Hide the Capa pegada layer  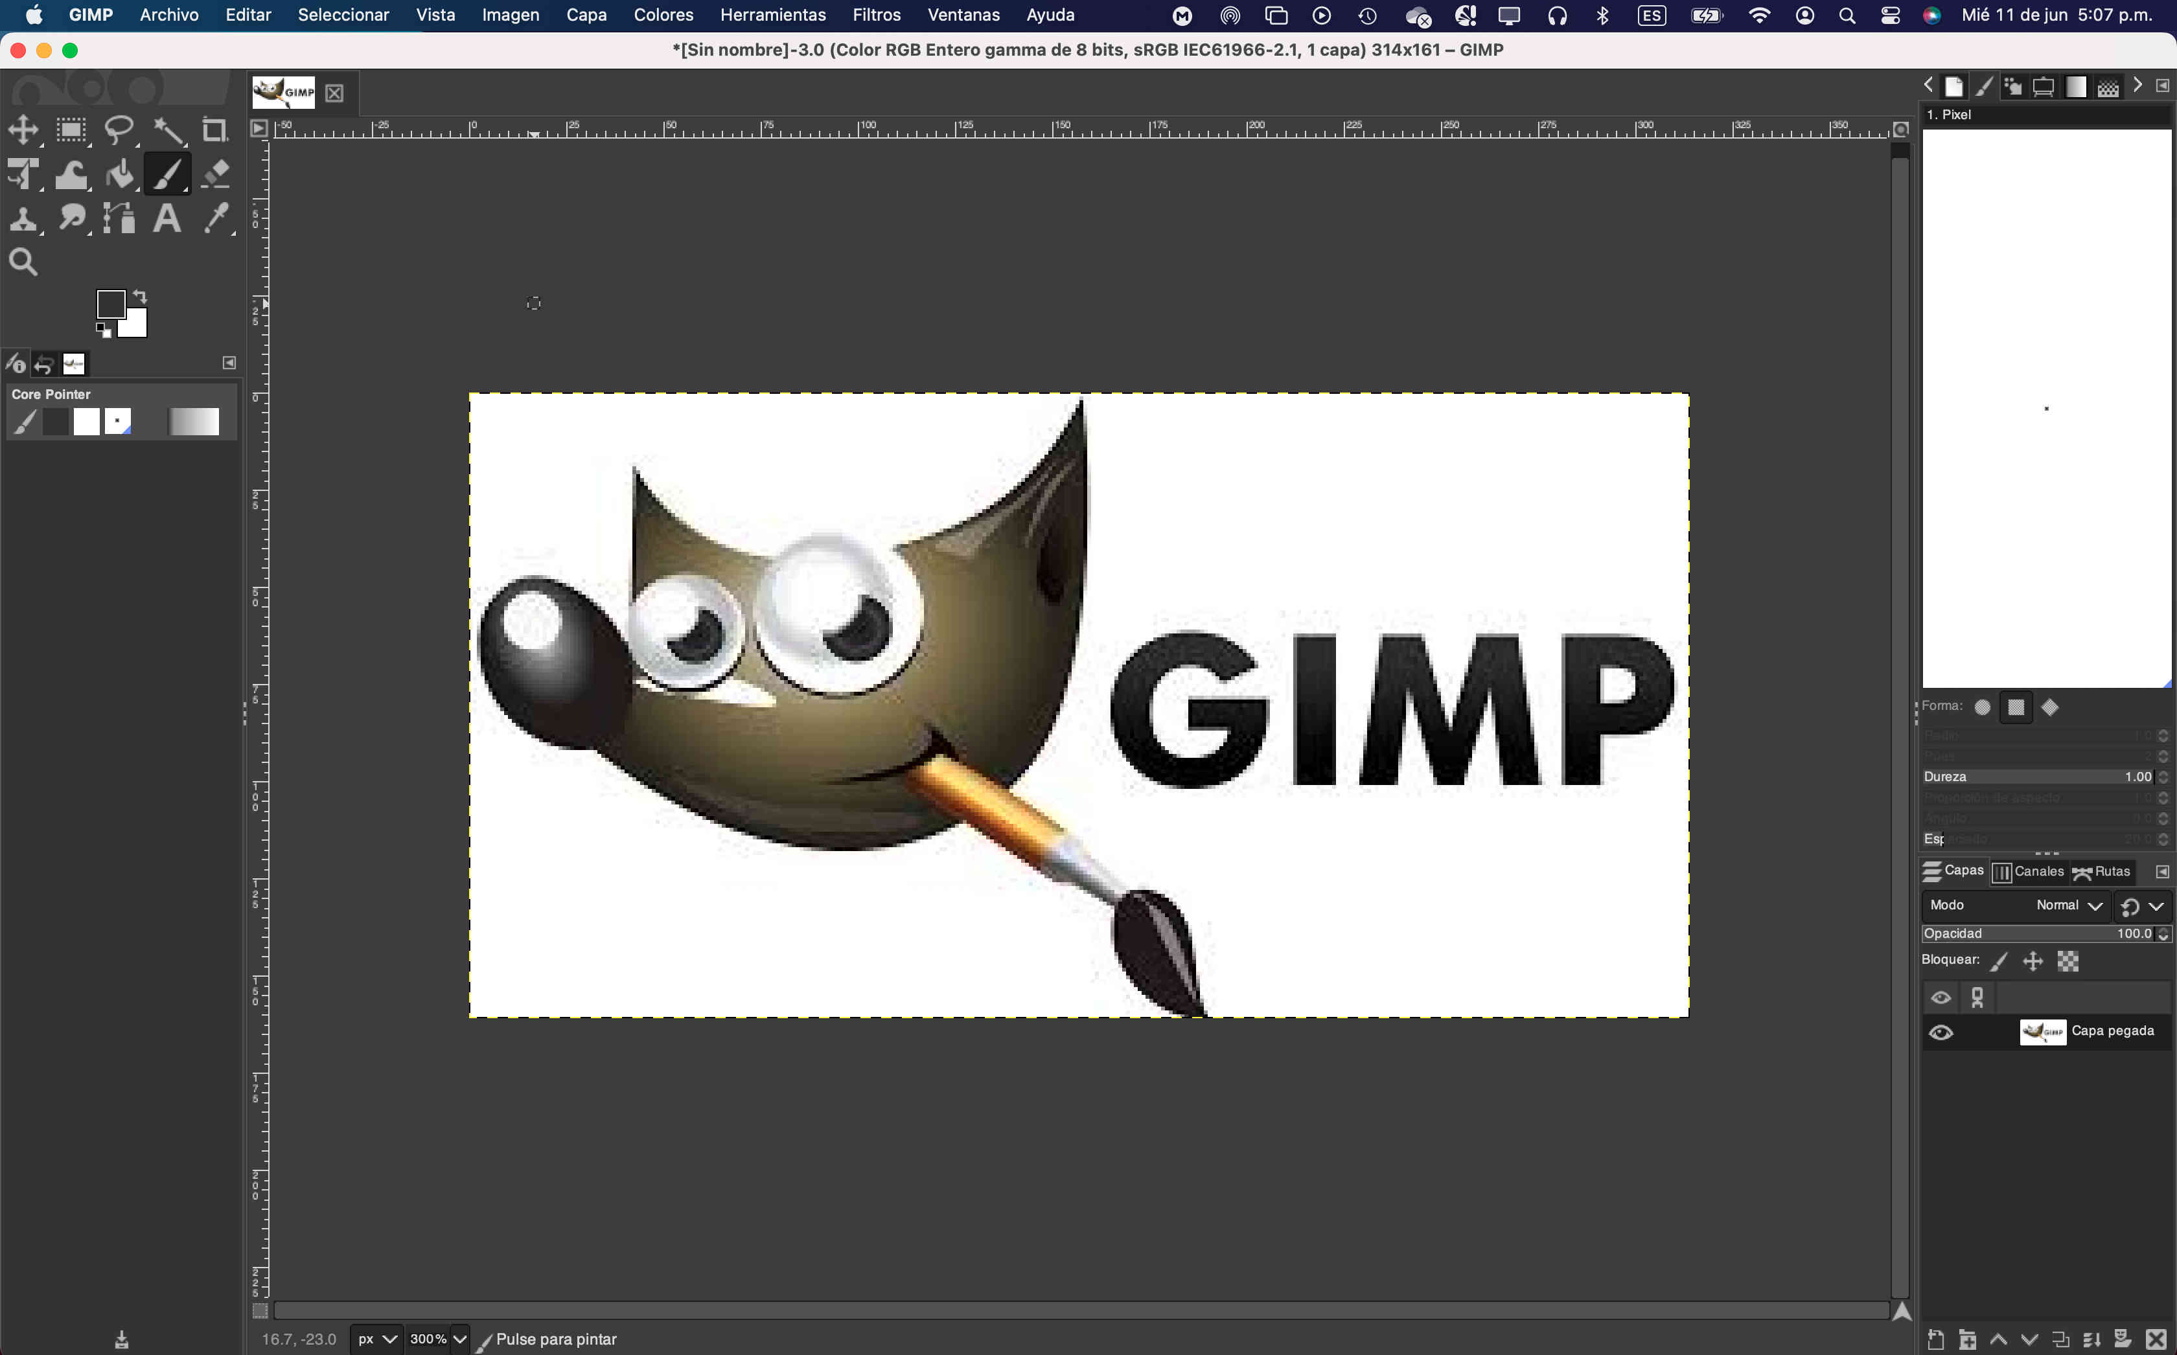point(1941,1032)
